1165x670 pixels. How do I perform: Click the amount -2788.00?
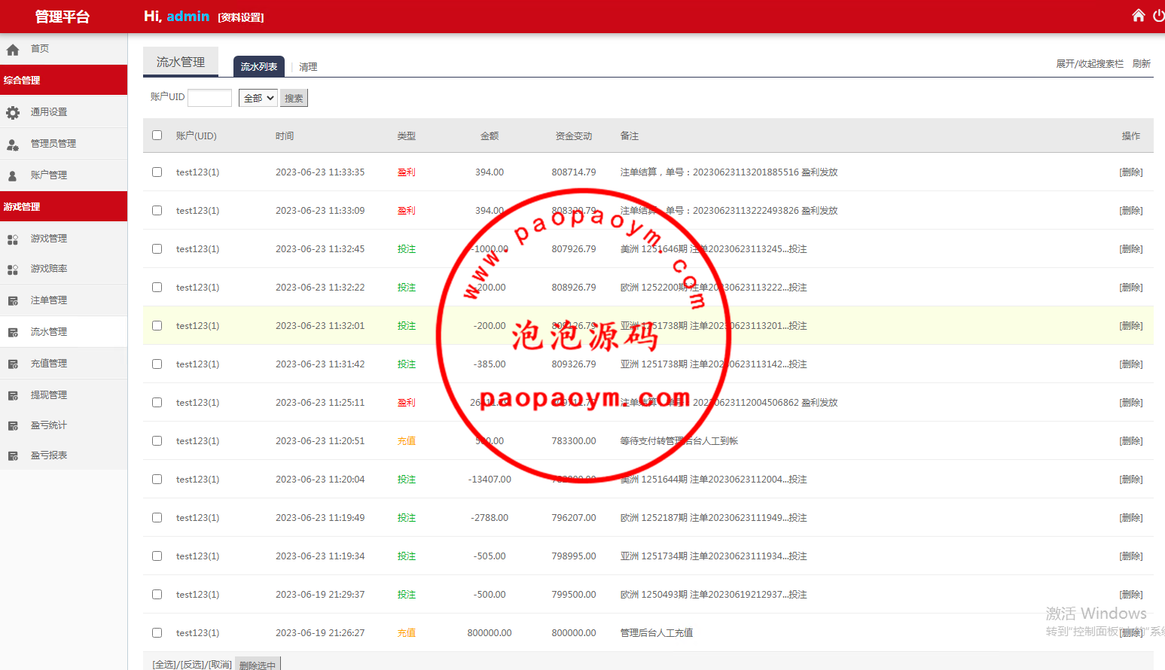489,518
